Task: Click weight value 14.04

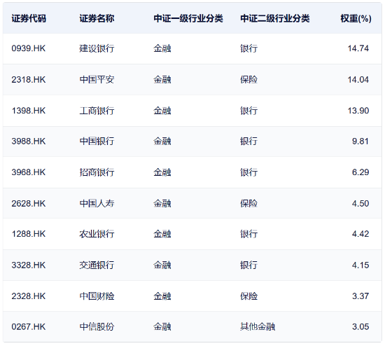Action: [358, 80]
